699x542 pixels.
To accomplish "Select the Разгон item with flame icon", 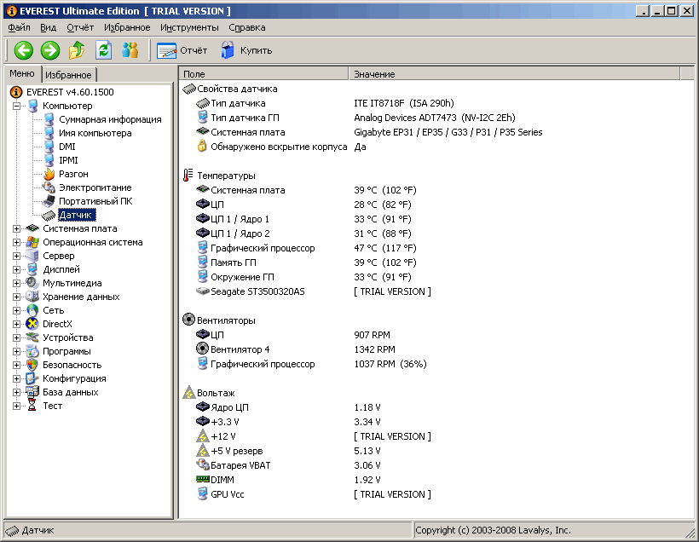I will point(73,174).
